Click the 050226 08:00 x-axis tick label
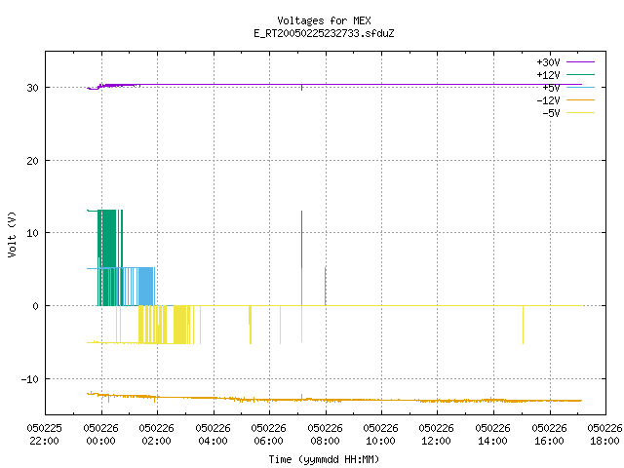 pos(325,434)
